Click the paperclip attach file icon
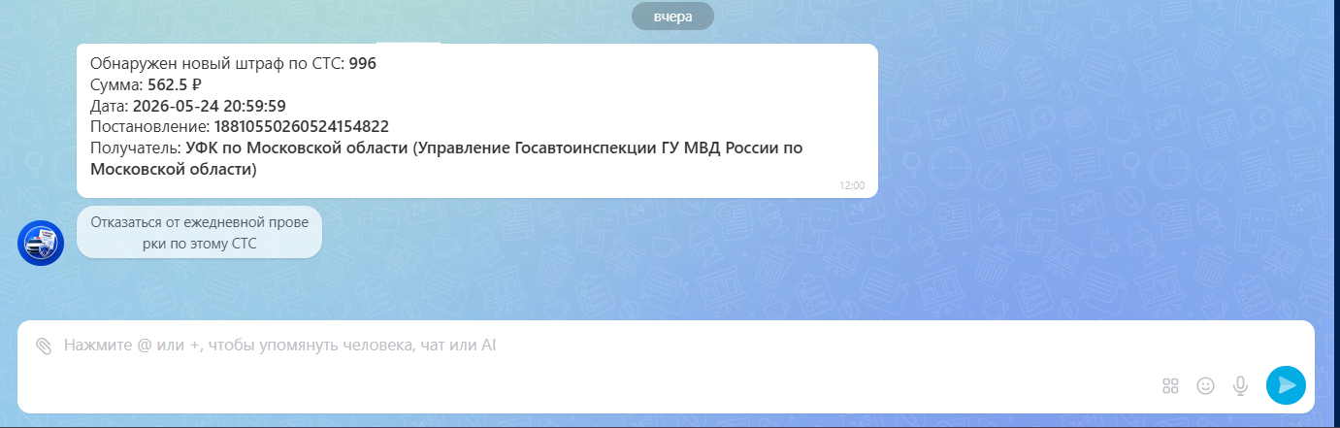 click(x=43, y=346)
